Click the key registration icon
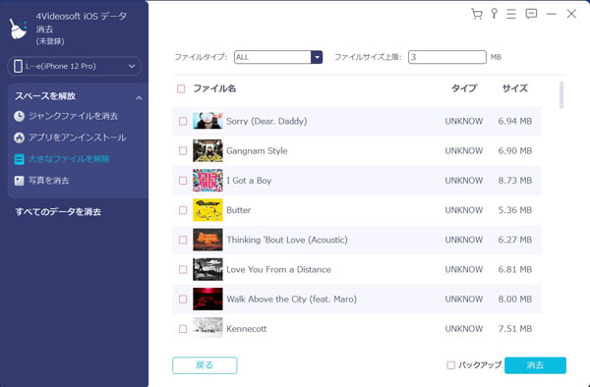This screenshot has height=387, width=590. point(494,14)
